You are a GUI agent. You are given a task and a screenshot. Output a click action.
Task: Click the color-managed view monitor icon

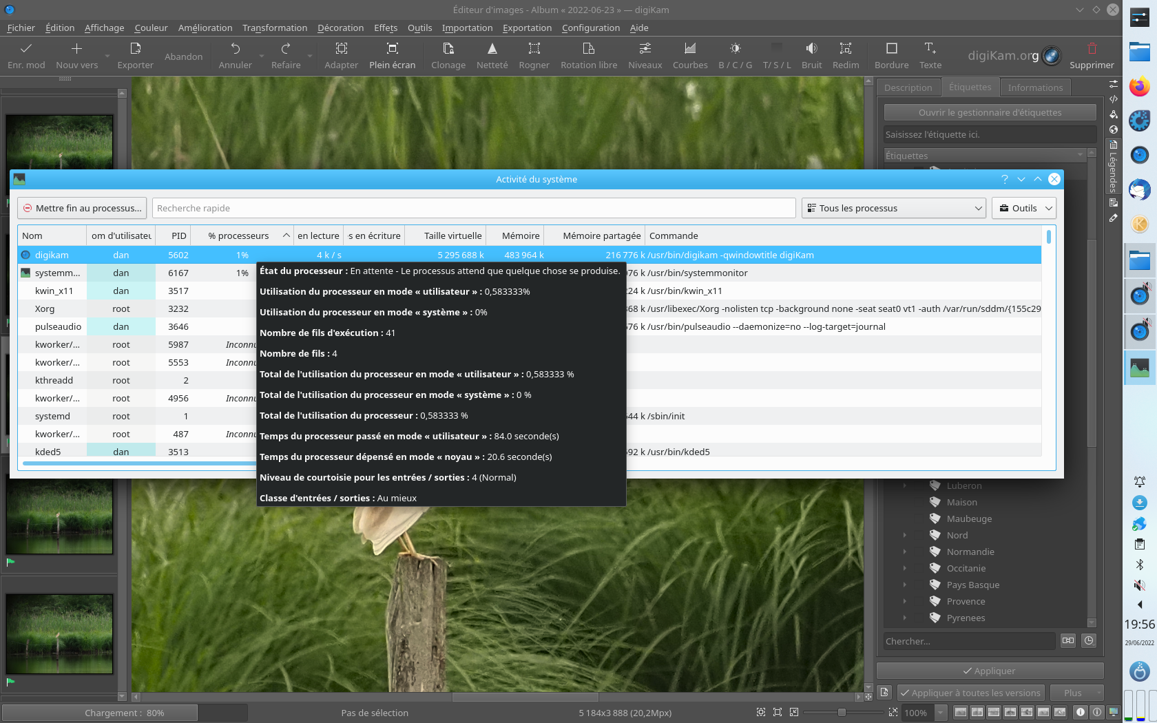1114,713
